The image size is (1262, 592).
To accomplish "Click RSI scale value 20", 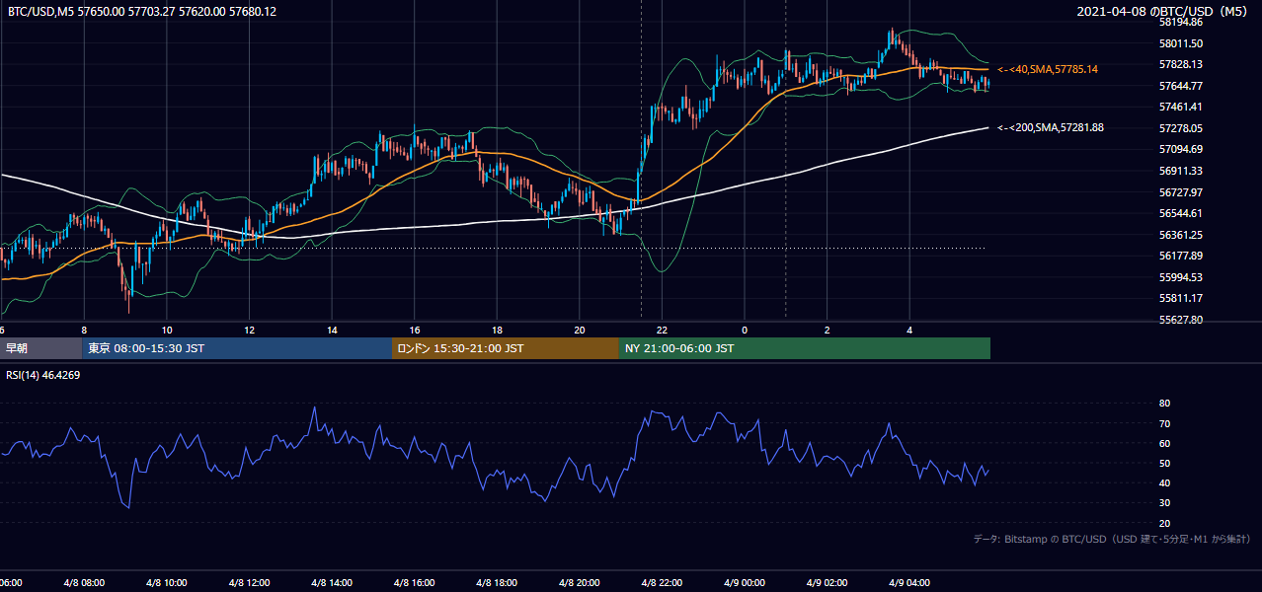I will 1164,523.
